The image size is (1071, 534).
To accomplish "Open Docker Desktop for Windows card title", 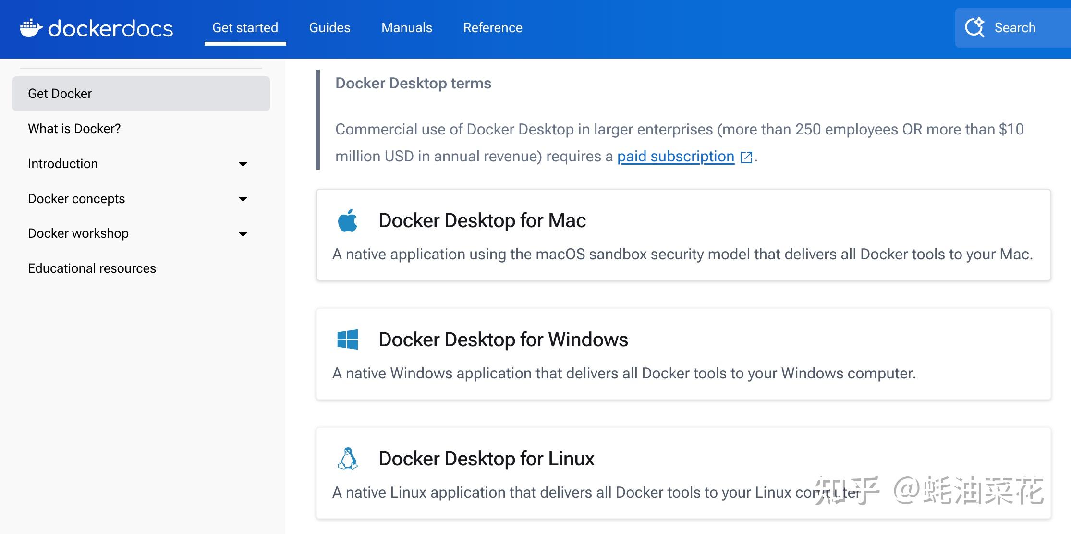I will pyautogui.click(x=503, y=340).
